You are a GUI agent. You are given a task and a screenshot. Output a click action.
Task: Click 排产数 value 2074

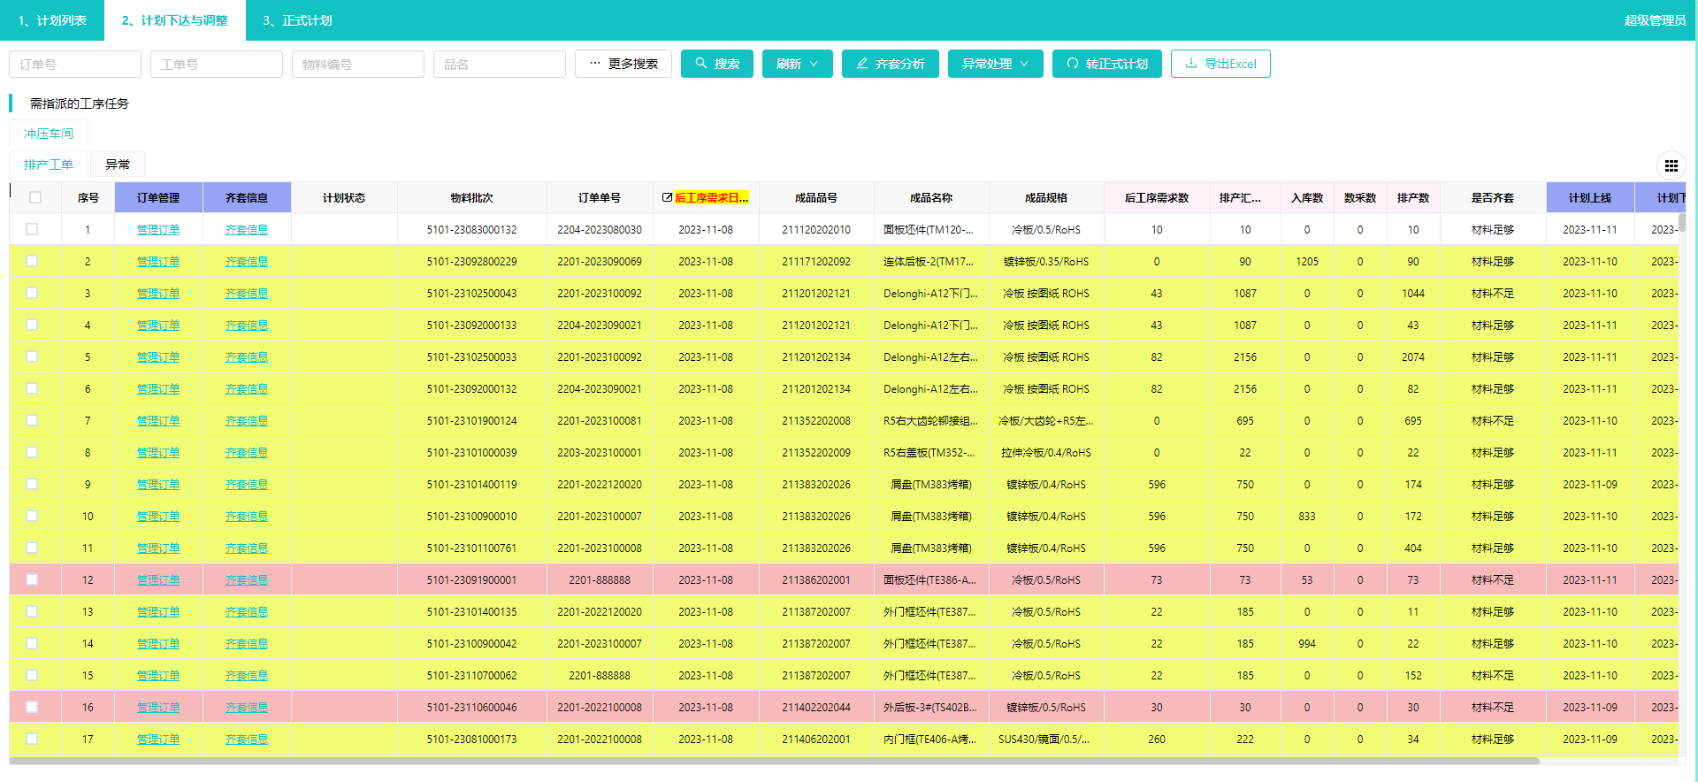1413,356
